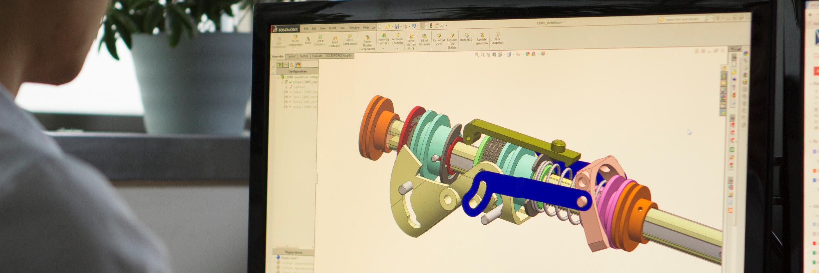Switch to the Layout tab
The image size is (819, 273).
point(291,56)
